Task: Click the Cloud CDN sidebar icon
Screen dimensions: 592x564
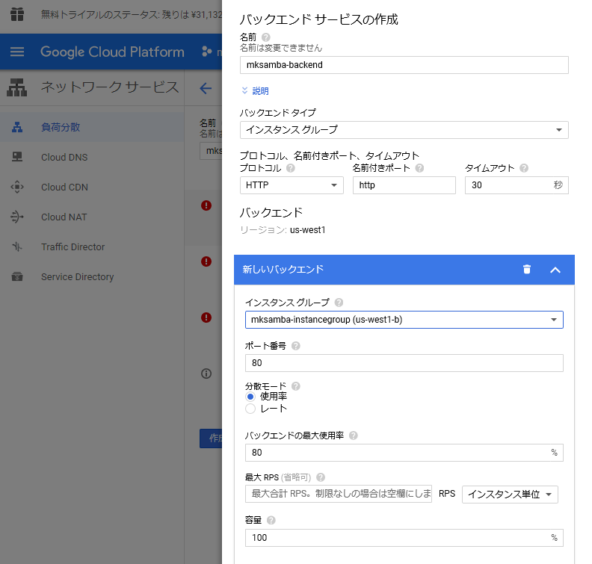Action: click(17, 187)
